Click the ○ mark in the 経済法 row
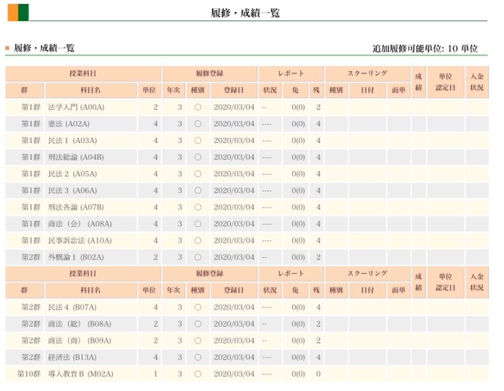 click(198, 358)
